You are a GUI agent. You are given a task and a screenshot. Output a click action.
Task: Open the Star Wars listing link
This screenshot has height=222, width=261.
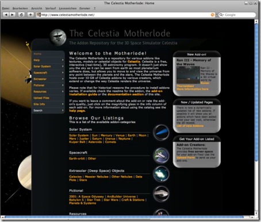(x=111, y=200)
